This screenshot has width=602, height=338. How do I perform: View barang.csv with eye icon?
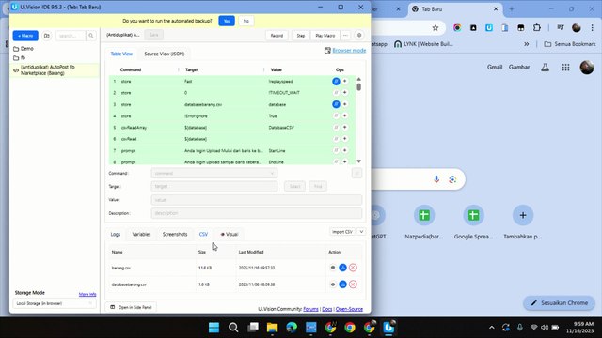point(333,268)
